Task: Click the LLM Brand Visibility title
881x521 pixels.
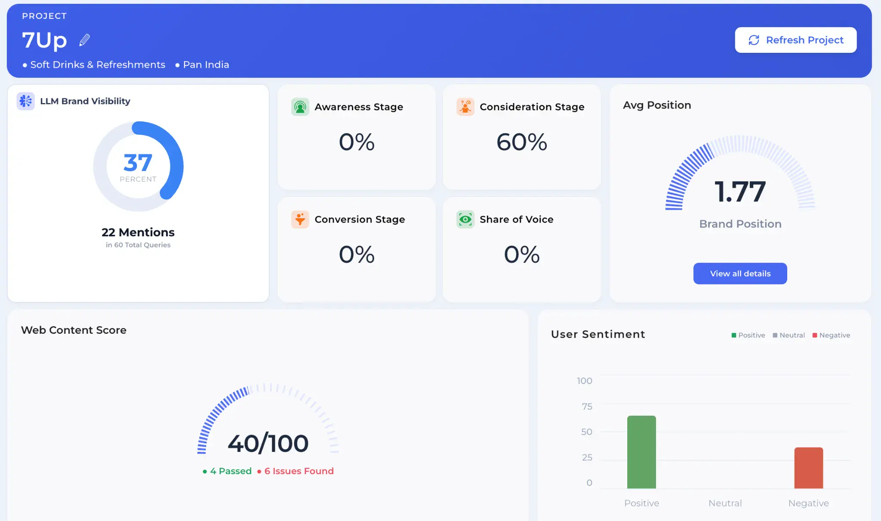Action: [85, 101]
